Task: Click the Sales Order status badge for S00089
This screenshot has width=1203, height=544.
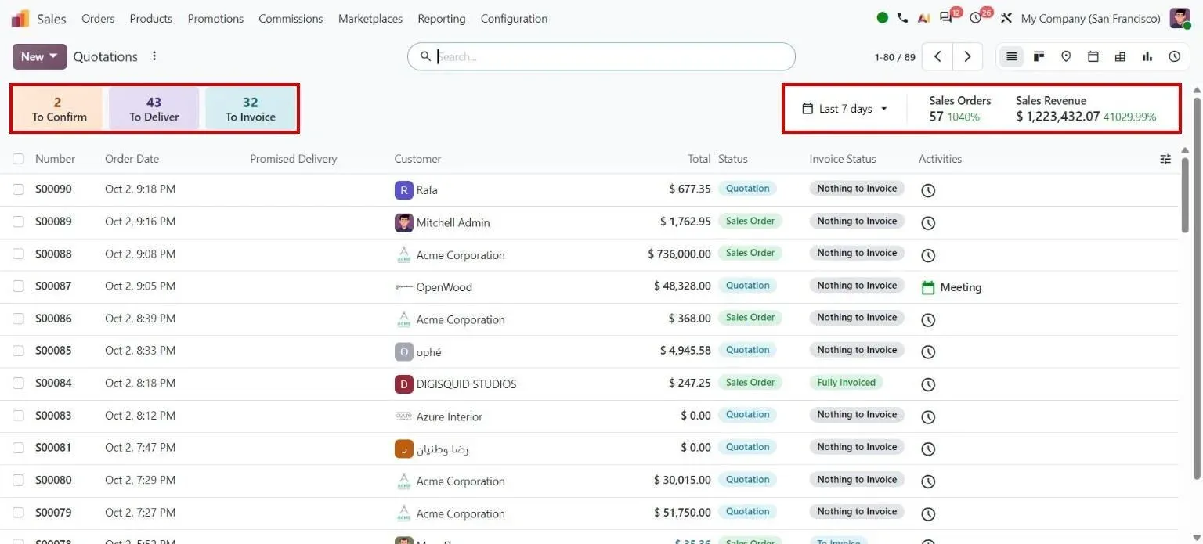Action: click(x=750, y=221)
